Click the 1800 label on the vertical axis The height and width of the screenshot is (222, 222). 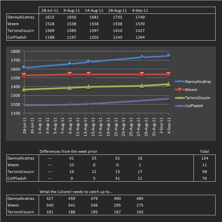tap(15, 51)
